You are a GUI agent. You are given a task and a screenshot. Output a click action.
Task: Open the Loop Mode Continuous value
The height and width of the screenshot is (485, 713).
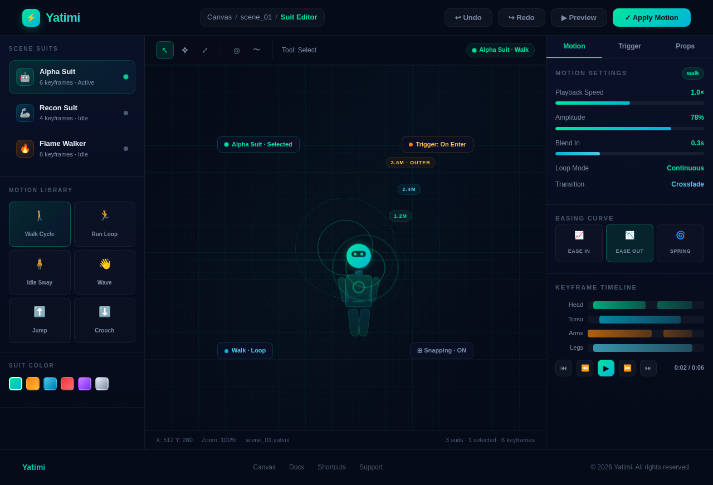click(685, 168)
